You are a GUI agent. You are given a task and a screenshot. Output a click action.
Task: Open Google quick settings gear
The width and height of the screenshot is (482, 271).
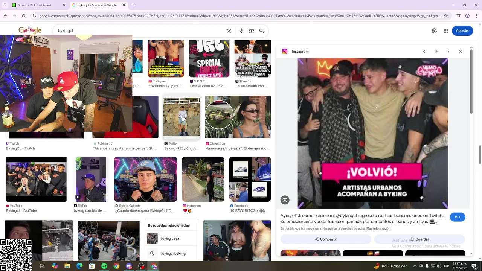pyautogui.click(x=434, y=31)
